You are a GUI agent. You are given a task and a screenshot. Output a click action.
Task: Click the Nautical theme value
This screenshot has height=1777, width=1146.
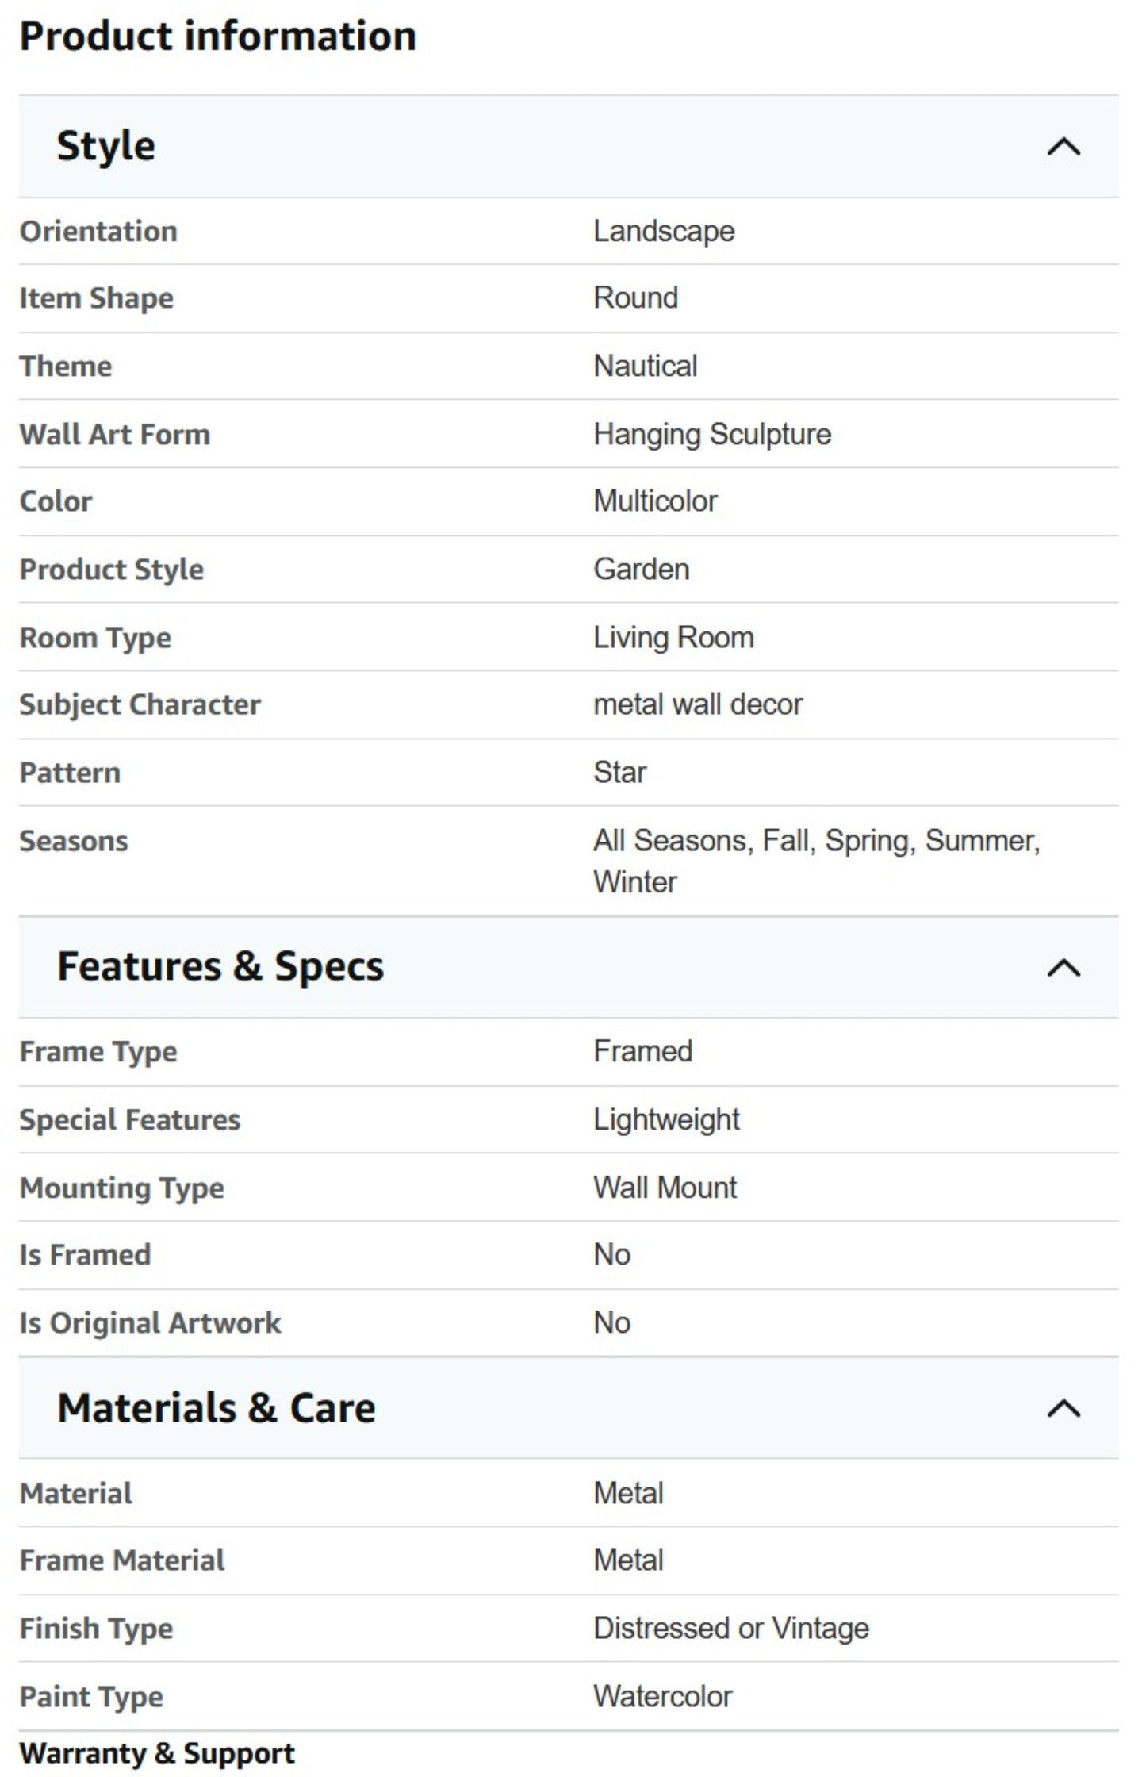click(x=646, y=367)
